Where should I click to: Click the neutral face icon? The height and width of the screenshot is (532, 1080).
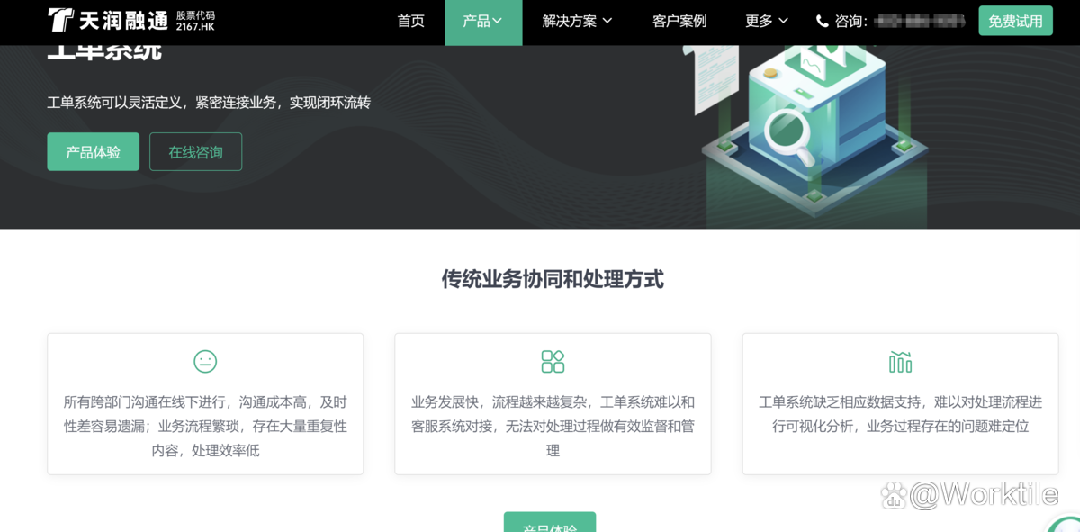coord(205,361)
